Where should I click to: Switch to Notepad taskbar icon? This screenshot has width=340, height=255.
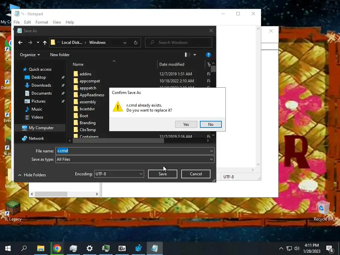[x=155, y=248]
